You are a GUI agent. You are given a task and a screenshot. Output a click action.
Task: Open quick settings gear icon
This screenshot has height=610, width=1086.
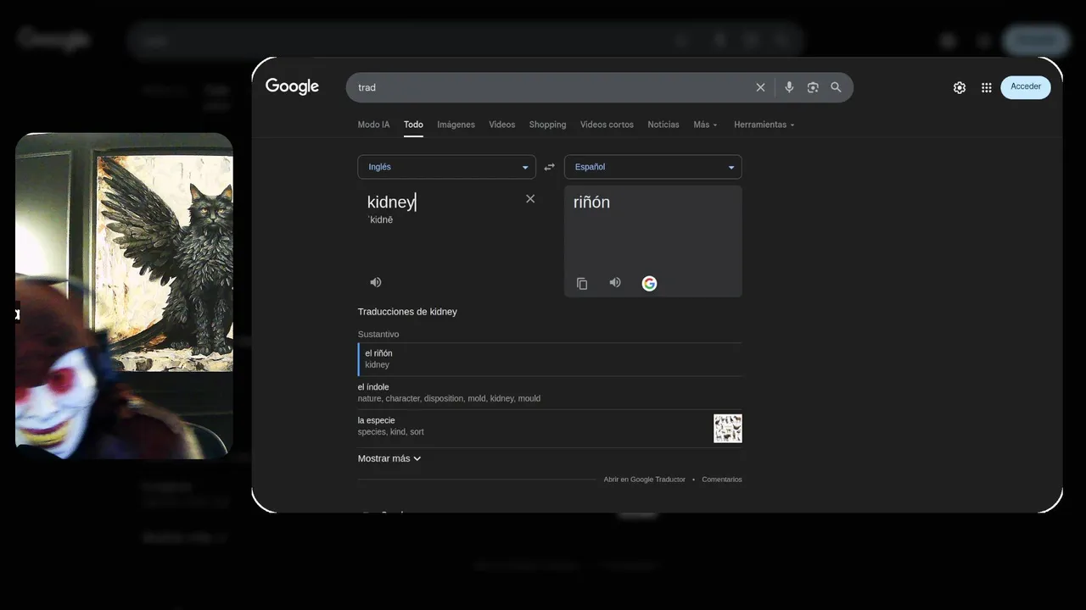960,87
